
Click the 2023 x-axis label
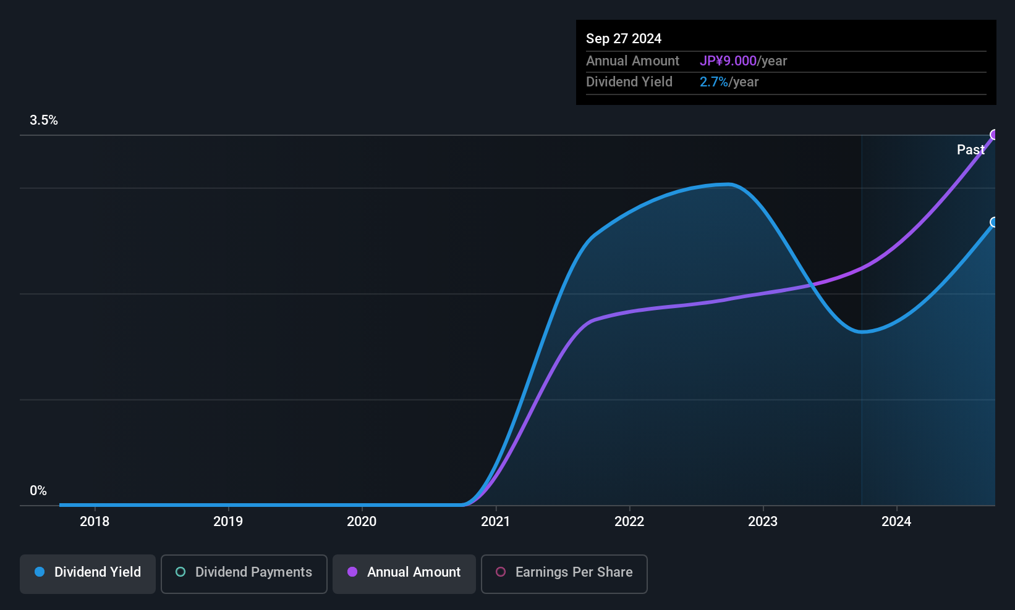763,522
